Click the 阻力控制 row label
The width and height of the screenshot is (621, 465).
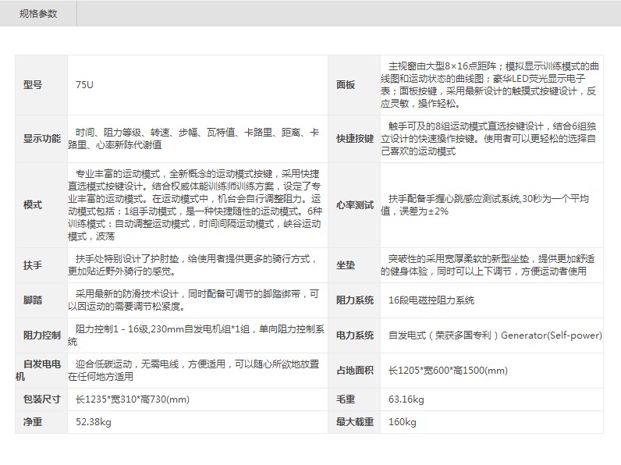pos(41,335)
